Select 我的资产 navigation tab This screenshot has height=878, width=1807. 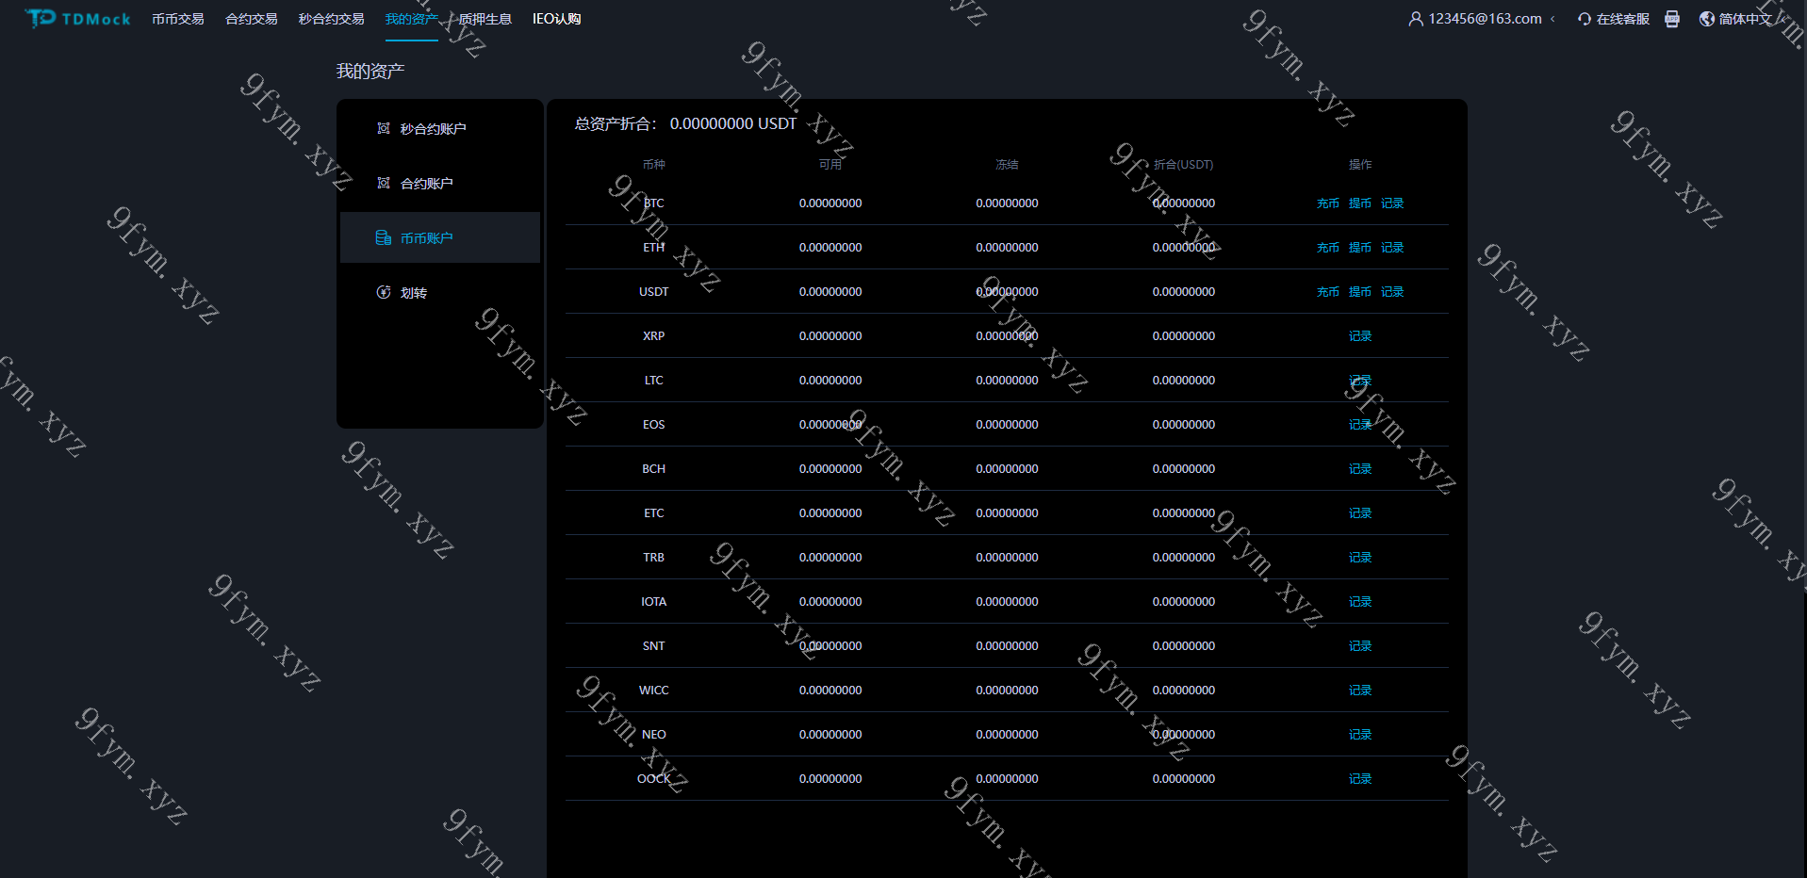412,19
